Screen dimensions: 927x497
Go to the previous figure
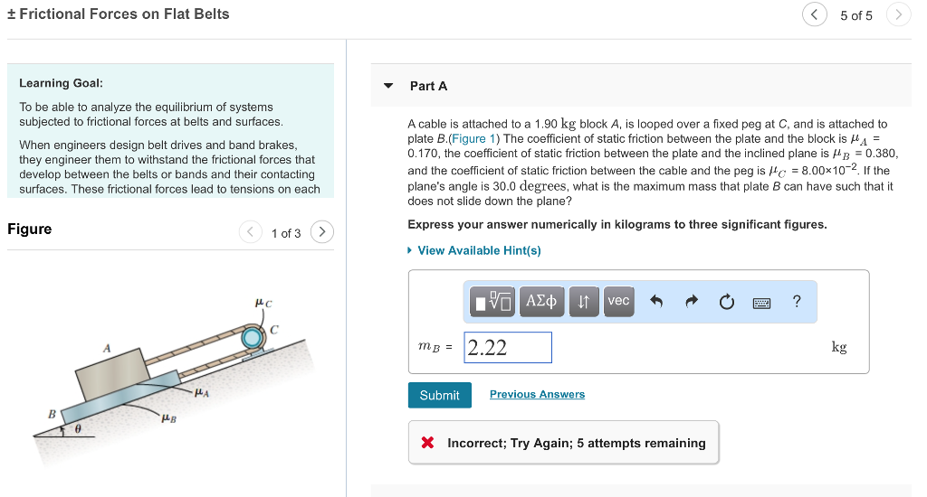coord(251,232)
